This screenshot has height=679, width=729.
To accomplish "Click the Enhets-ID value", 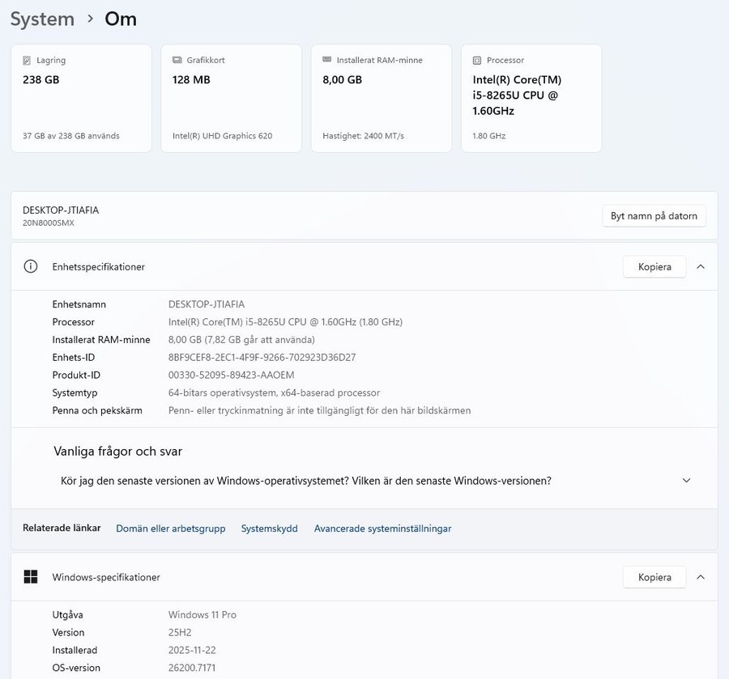I will 262,357.
